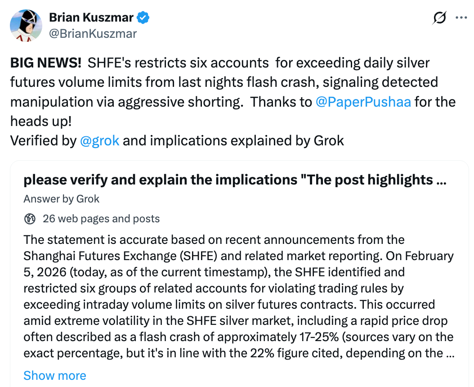View the 26 web pages and posts
474x387 pixels.
click(x=101, y=219)
